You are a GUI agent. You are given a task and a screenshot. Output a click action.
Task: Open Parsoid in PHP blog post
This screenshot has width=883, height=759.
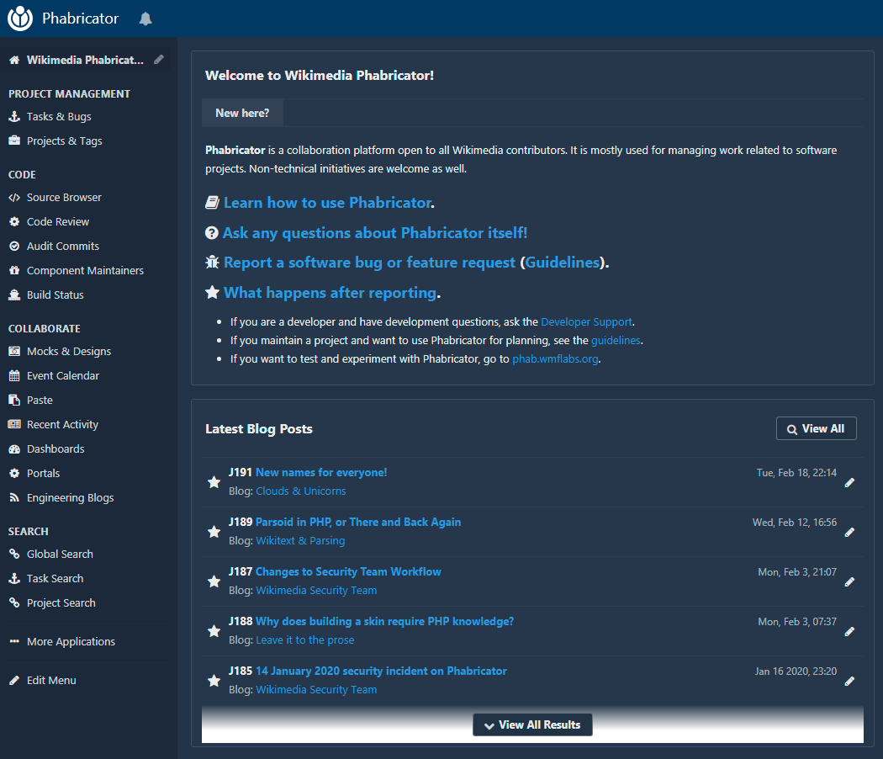pos(358,522)
